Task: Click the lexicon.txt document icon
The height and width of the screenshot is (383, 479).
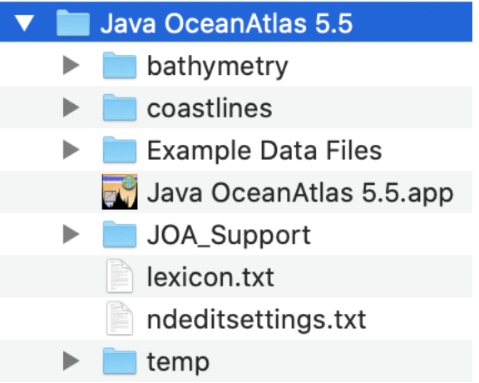Action: pyautogui.click(x=120, y=276)
